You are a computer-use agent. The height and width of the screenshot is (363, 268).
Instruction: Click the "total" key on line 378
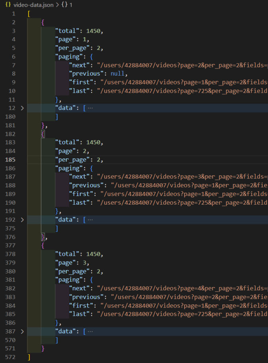click(67, 254)
